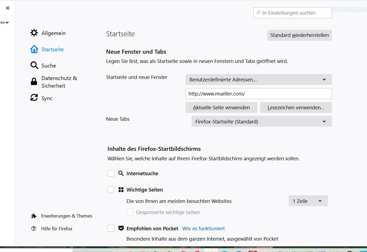This screenshot has height=252, width=367.
Task: Open Sync via the arrows icon
Action: click(34, 98)
